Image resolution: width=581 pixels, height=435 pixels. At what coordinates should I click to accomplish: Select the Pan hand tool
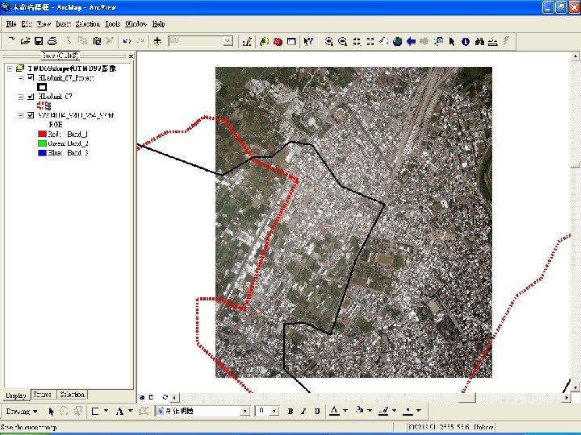(x=383, y=41)
